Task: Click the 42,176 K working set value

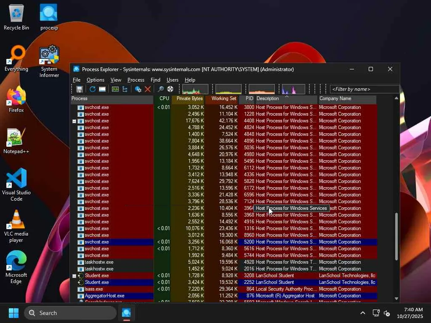Action: click(228, 121)
